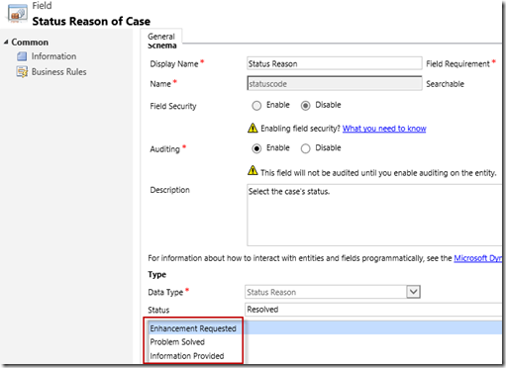Select Disable for Auditing

click(x=305, y=148)
